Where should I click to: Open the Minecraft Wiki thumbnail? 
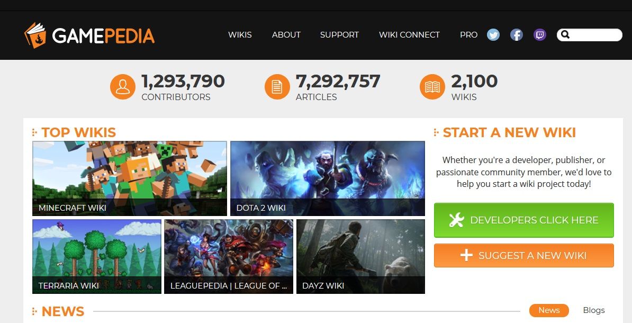129,178
